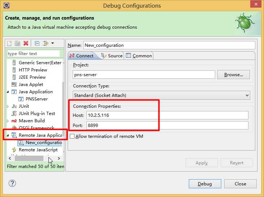Image resolution: width=264 pixels, height=197 pixels.
Task: Expand the JUnit tree node
Action: pos(8,106)
